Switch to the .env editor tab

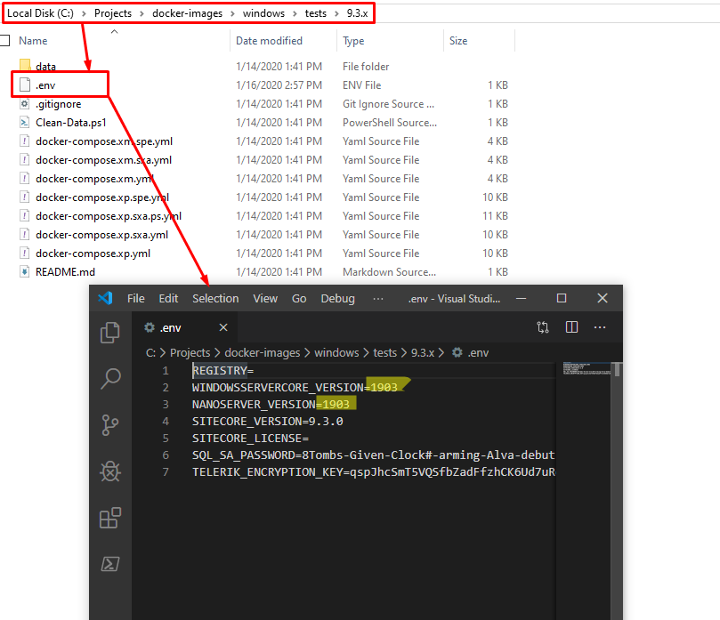point(169,327)
